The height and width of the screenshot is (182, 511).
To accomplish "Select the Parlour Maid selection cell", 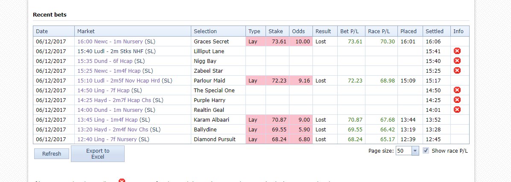I will tap(218, 80).
